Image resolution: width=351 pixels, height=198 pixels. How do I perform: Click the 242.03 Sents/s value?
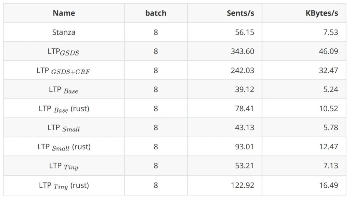(x=242, y=71)
